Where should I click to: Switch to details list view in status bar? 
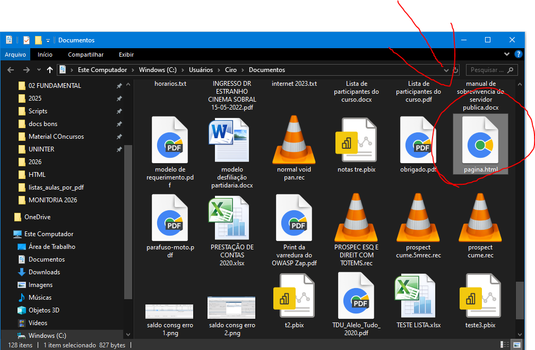point(504,345)
